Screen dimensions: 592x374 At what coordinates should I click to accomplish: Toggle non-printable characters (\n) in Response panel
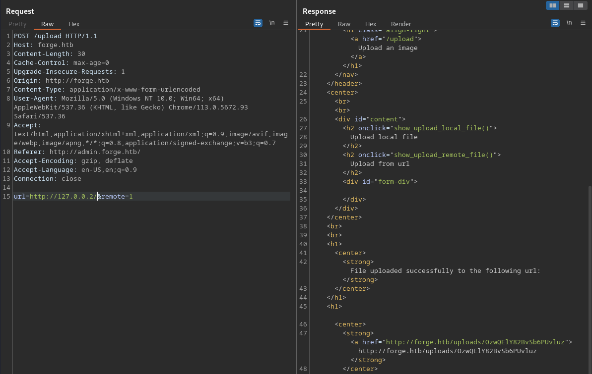(x=569, y=23)
